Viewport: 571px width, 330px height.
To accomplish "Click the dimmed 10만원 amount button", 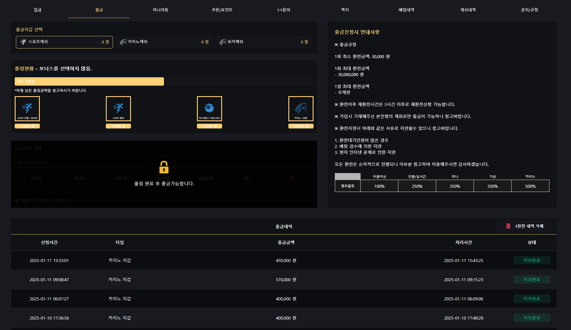I will 120,178.
